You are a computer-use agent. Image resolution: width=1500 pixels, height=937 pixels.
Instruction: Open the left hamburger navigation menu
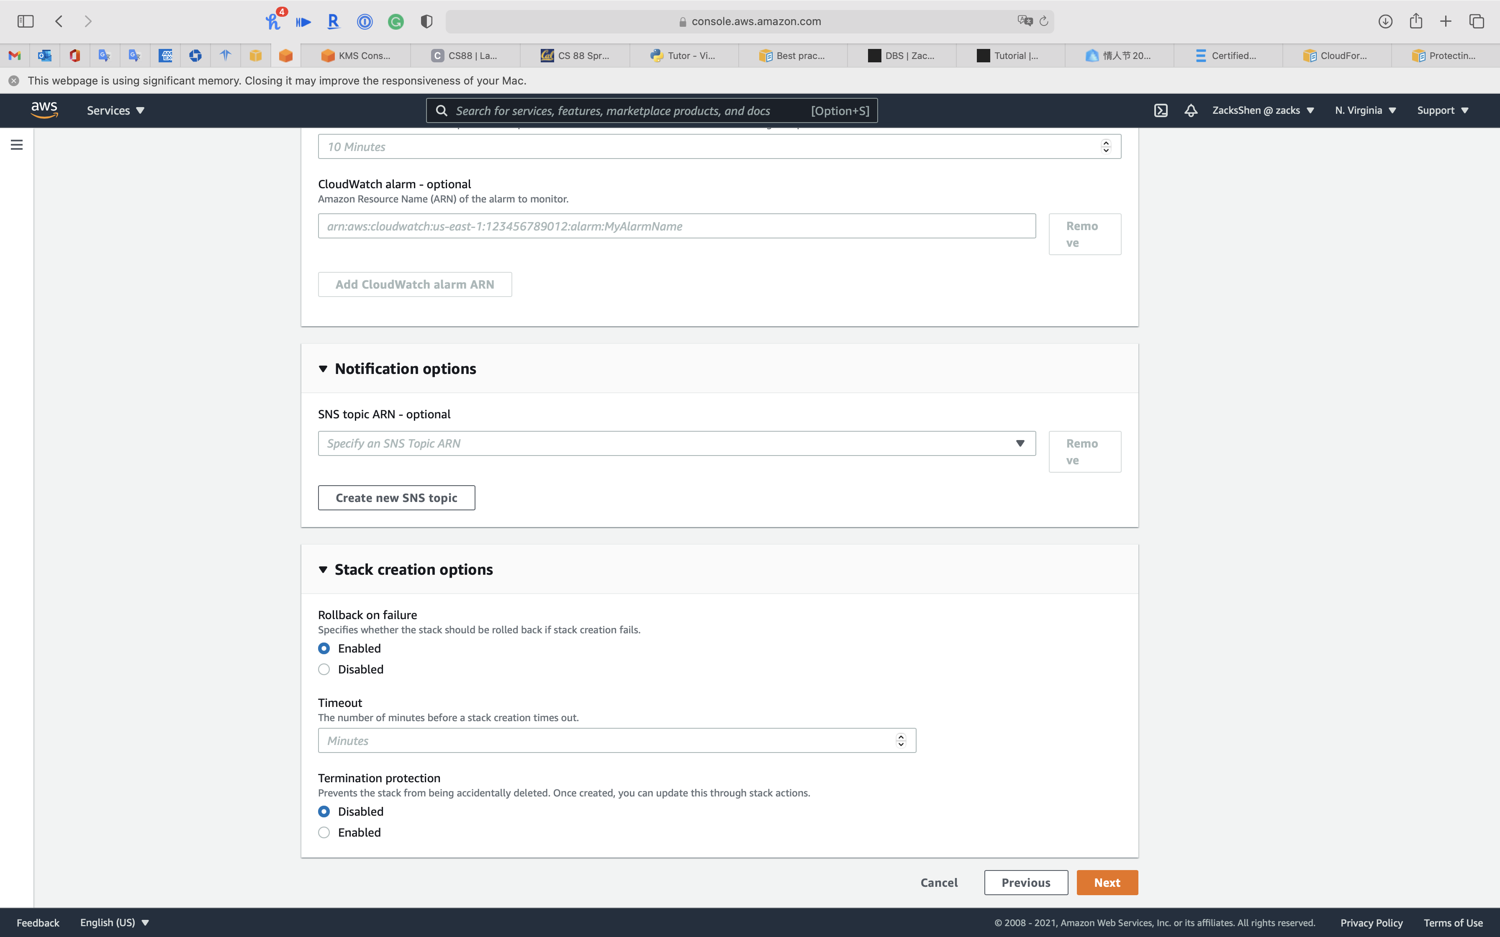pyautogui.click(x=17, y=144)
